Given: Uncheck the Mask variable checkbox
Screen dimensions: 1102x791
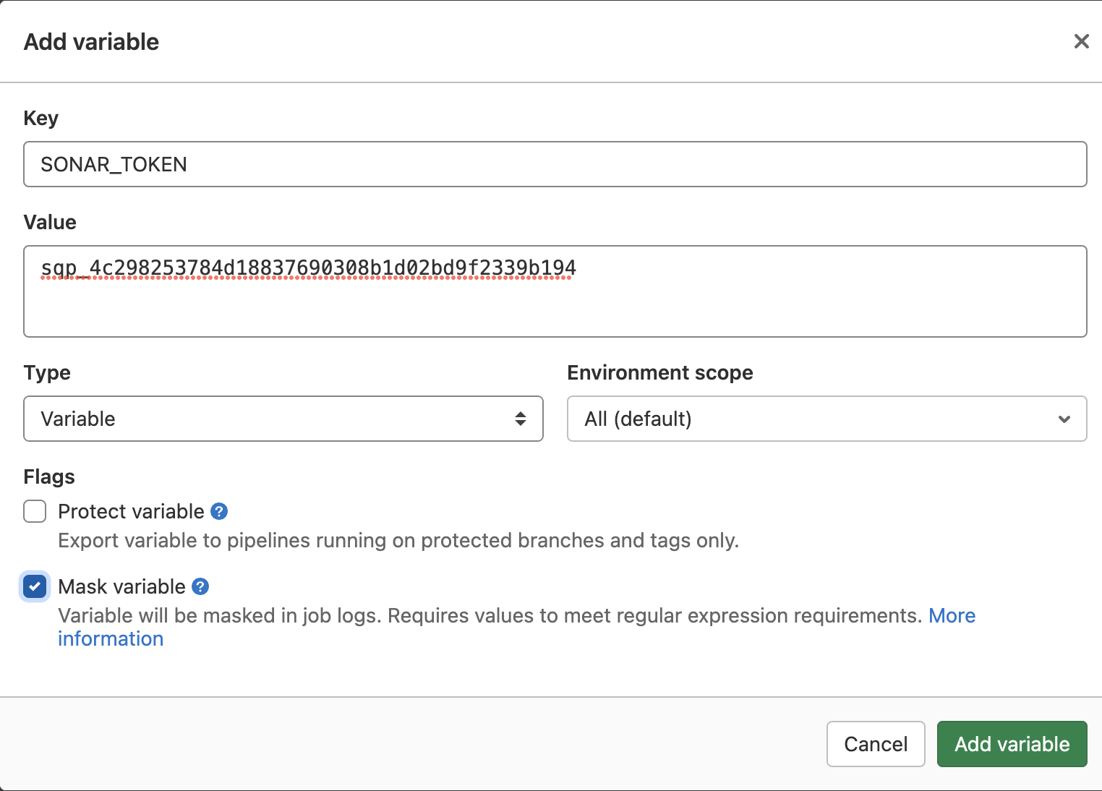Looking at the screenshot, I should click(35, 586).
